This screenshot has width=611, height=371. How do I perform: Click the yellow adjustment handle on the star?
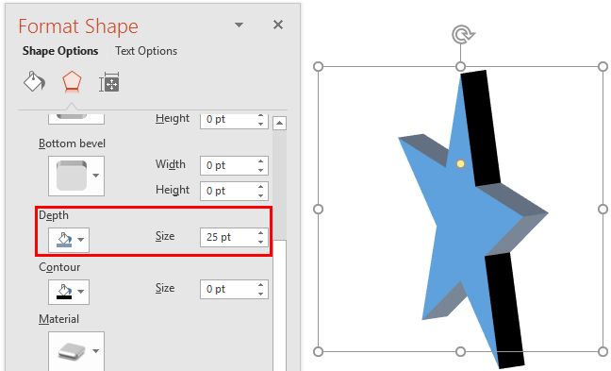[460, 163]
